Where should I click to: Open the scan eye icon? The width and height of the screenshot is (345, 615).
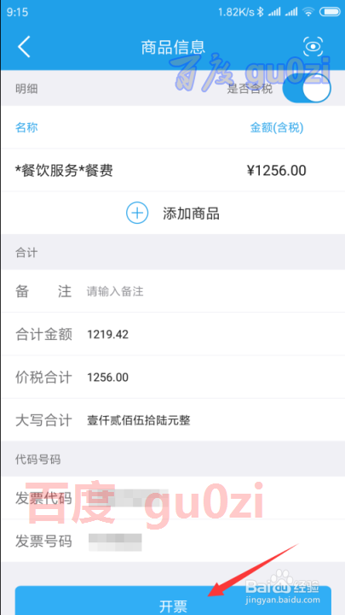coord(313,47)
